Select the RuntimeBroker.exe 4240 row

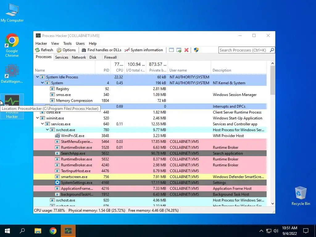(x=150, y=165)
